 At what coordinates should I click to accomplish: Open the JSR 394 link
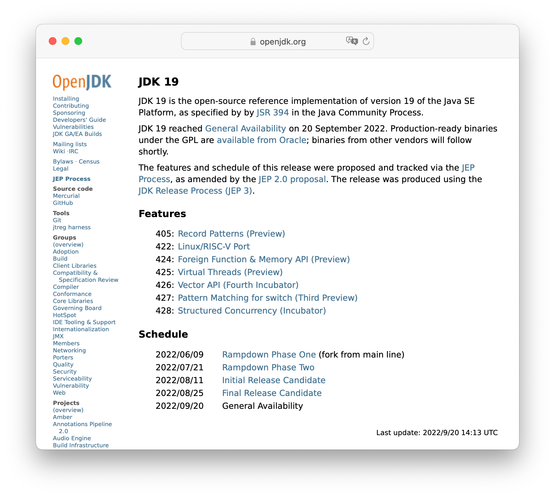[272, 113]
